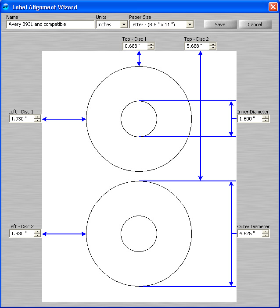
Task: Click the Left - Disc 2 value field
Action: click(x=22, y=234)
